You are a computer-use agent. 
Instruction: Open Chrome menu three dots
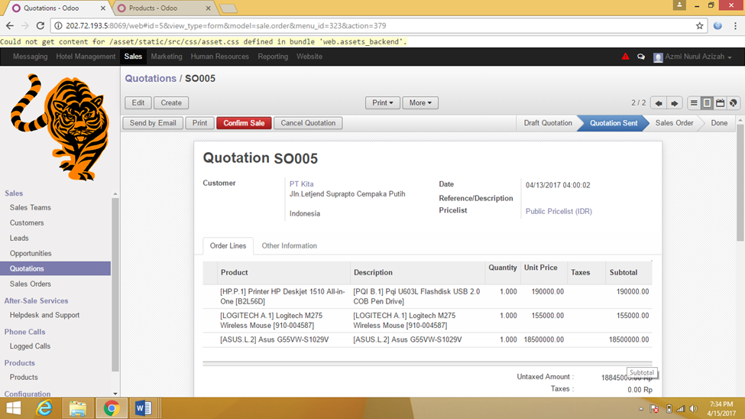pos(735,26)
